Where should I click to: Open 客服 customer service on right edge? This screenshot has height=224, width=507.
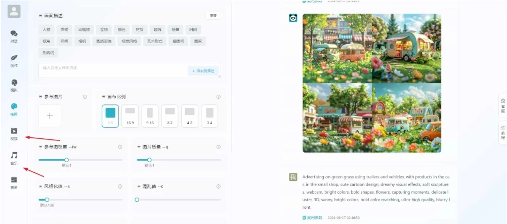pyautogui.click(x=502, y=105)
